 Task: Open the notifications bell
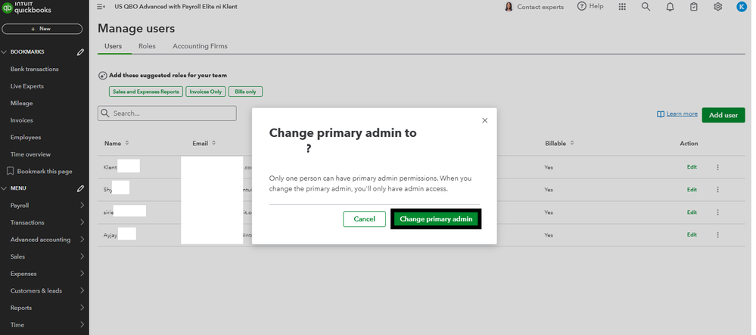pyautogui.click(x=670, y=7)
